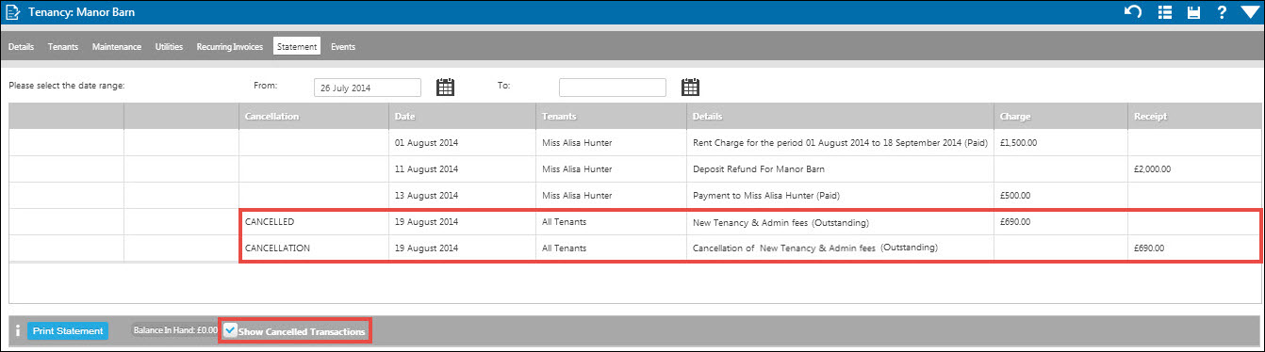
Task: Click the £2,000.00 receipt amount
Action: (x=1152, y=169)
